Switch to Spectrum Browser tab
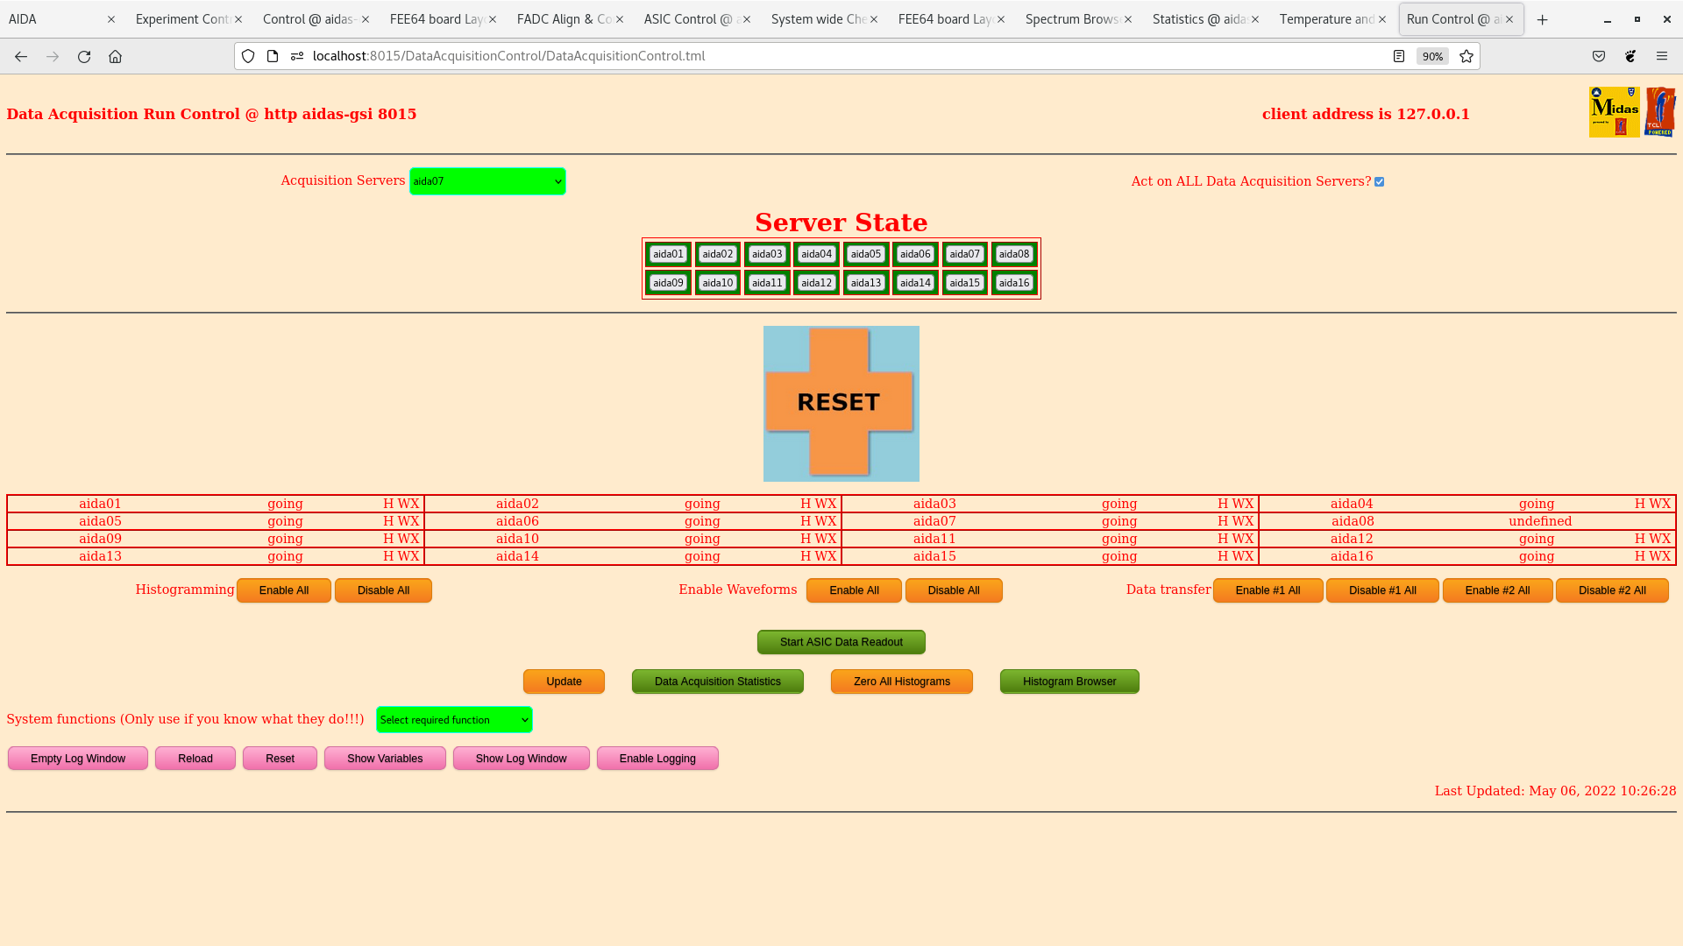 pyautogui.click(x=1071, y=19)
